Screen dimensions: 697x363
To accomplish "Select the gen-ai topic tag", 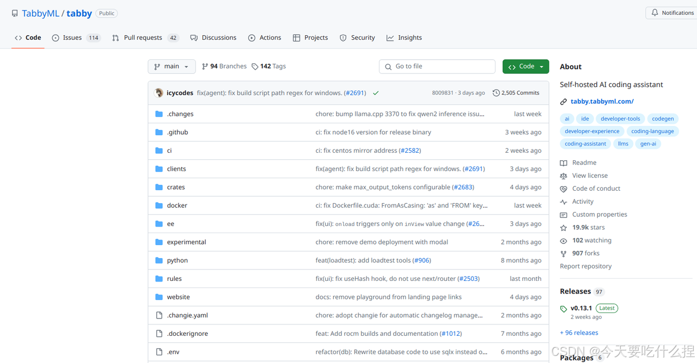I will click(648, 144).
